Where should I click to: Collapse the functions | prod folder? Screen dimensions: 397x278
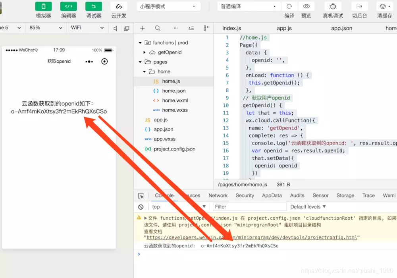[x=140, y=43]
